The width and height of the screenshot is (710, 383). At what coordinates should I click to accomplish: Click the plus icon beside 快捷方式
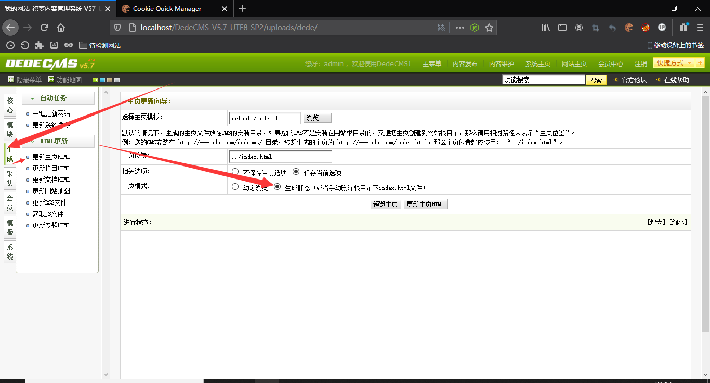(x=700, y=63)
